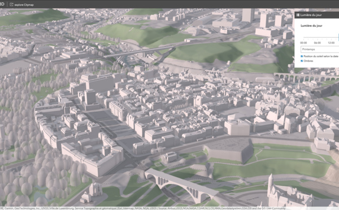Click the tall skyscraper tower at top

[x=248, y=15]
